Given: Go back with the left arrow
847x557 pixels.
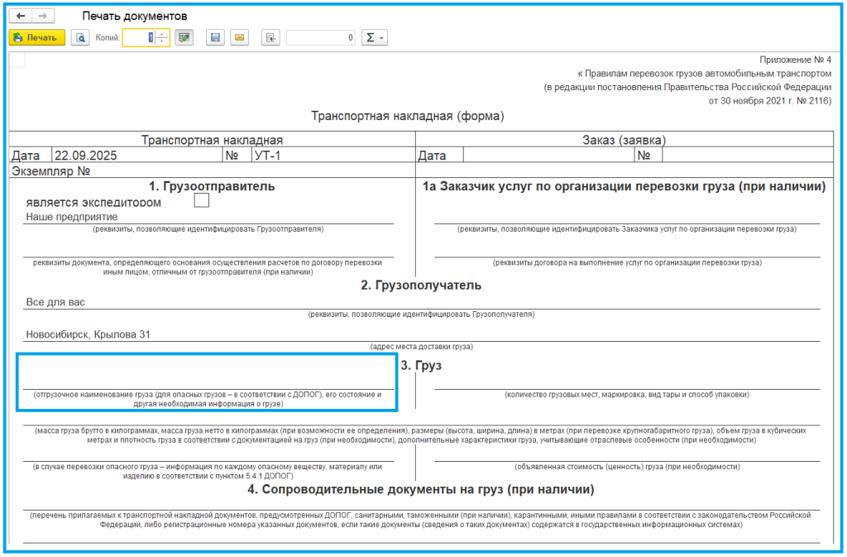Looking at the screenshot, I should [x=20, y=17].
